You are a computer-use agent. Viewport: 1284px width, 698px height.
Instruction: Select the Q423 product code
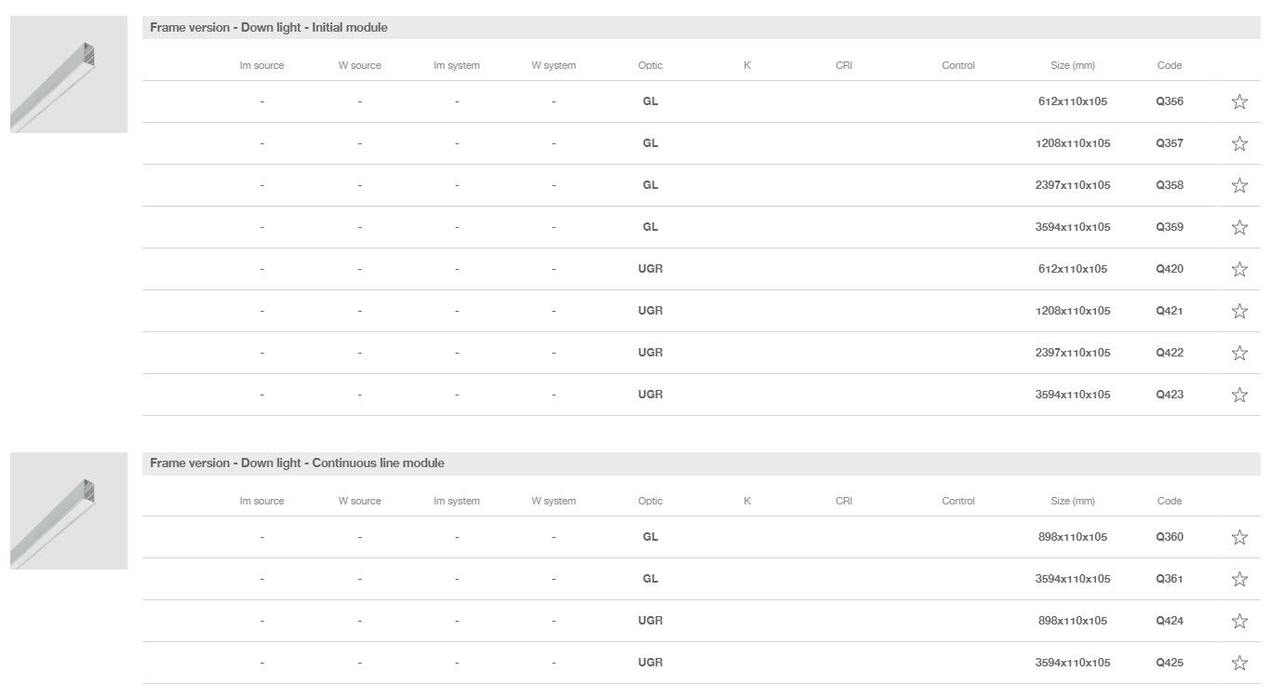1170,395
